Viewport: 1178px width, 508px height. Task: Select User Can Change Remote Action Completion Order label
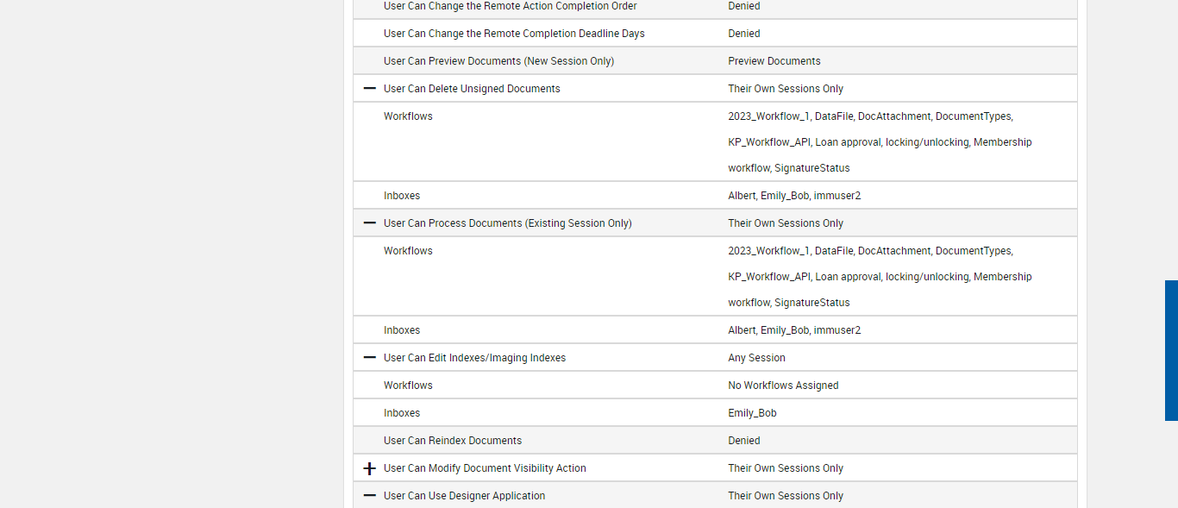510,6
